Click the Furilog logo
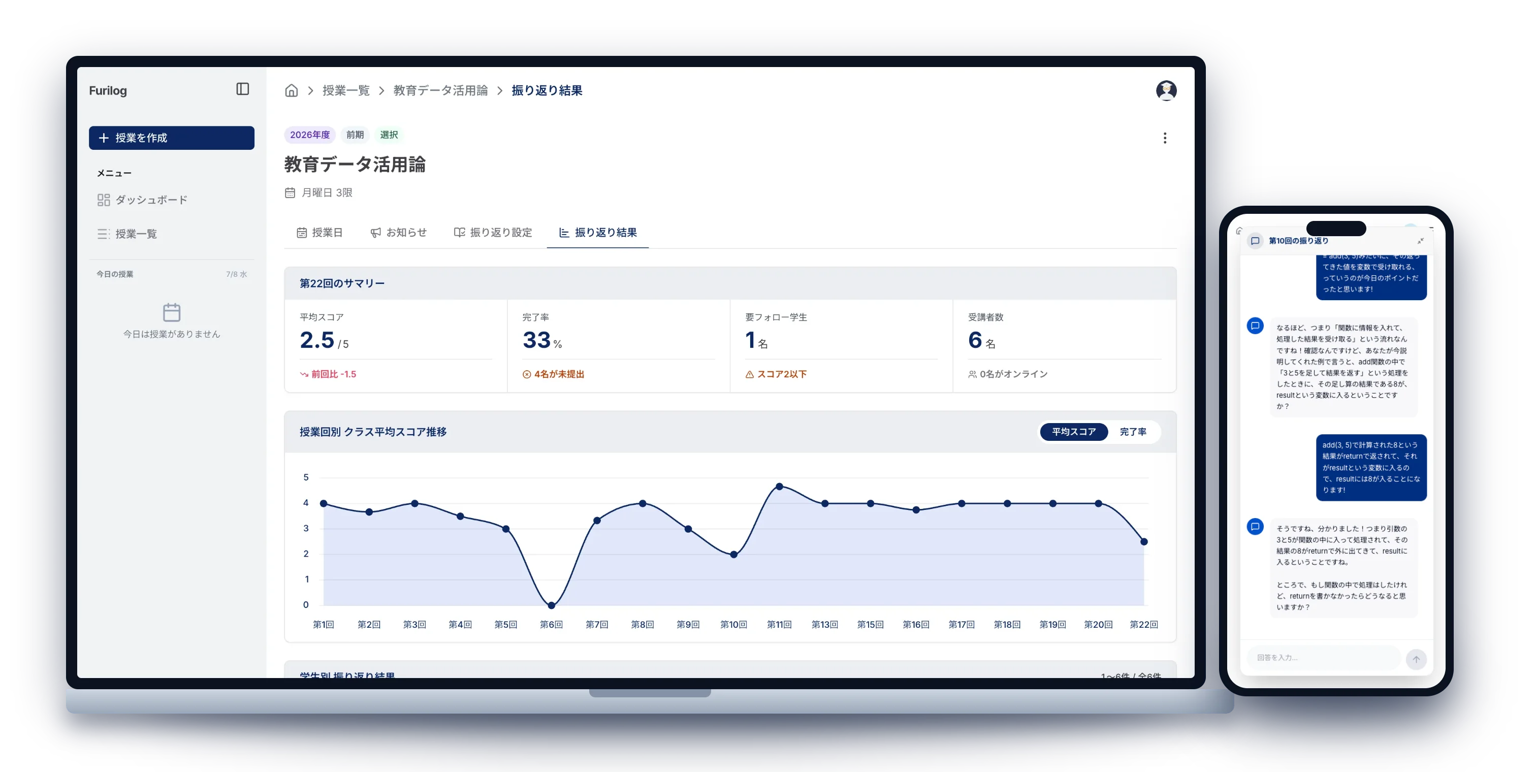The height and width of the screenshot is (772, 1536). coord(108,90)
